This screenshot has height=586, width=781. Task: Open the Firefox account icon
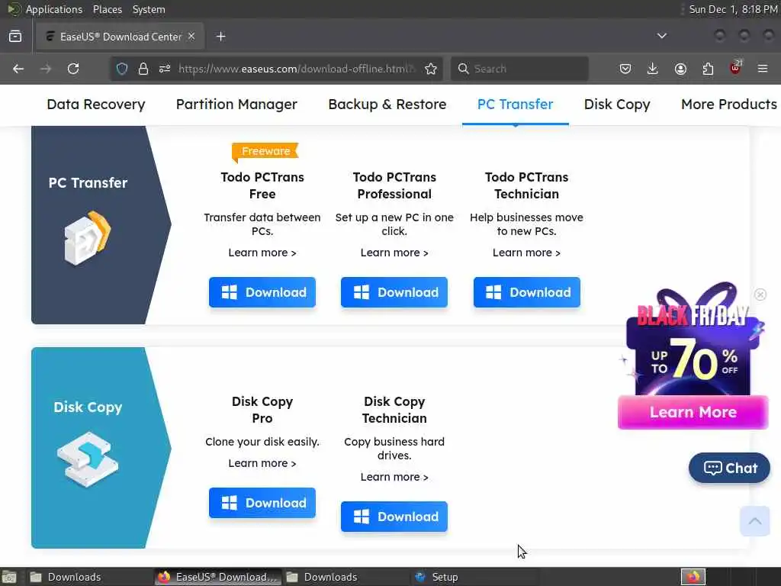click(x=680, y=69)
